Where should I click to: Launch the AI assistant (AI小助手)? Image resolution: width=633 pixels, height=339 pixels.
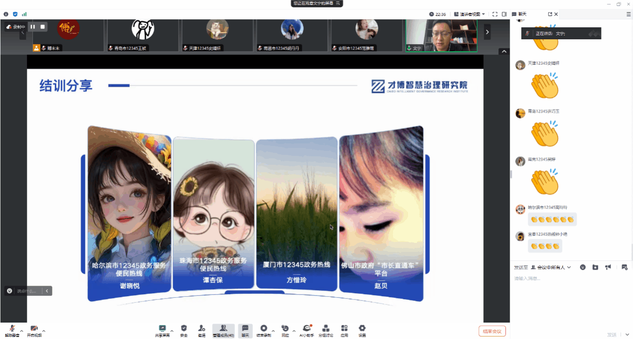pos(307,330)
